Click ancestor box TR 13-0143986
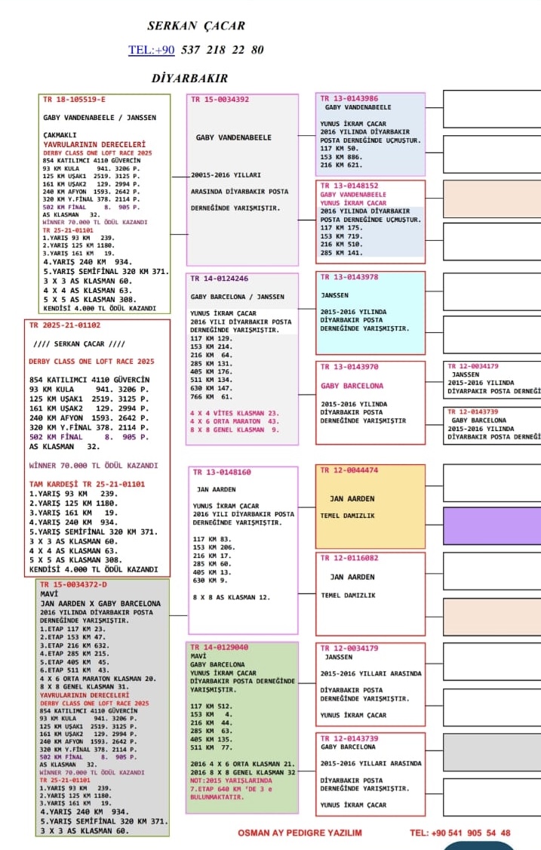This screenshot has width=541, height=850. (x=370, y=134)
